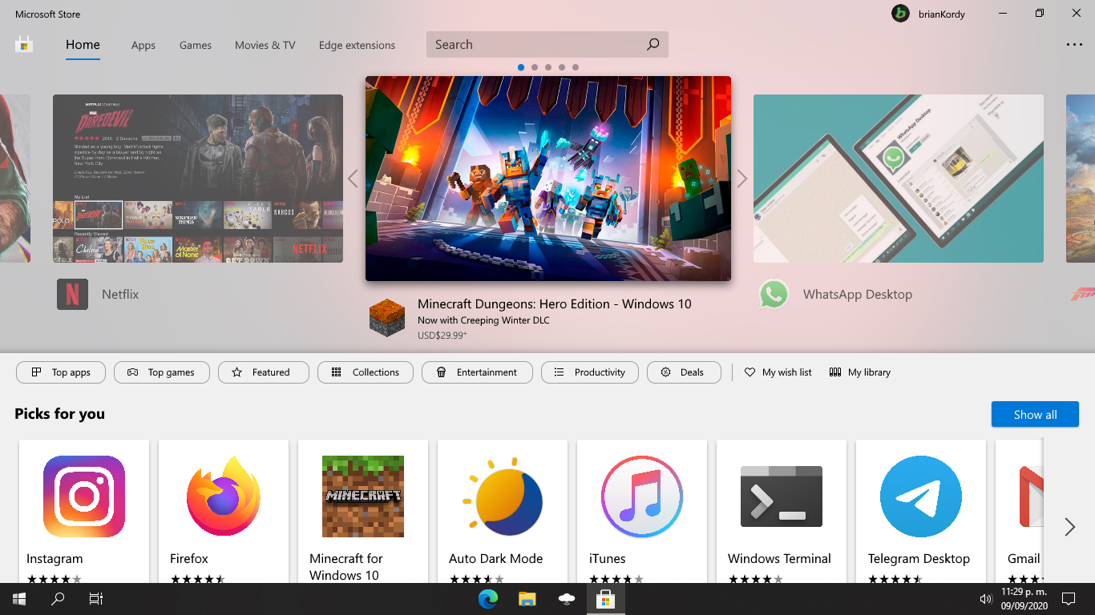The width and height of the screenshot is (1095, 615).
Task: Click the Show all button
Action: click(1035, 414)
